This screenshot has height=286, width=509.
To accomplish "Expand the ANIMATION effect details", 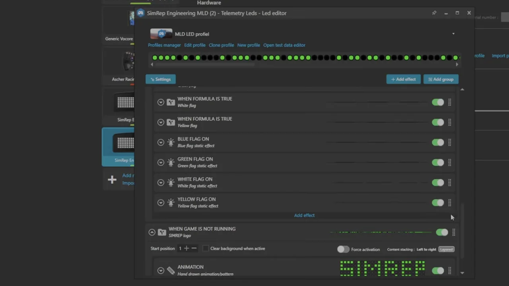I will point(161,271).
